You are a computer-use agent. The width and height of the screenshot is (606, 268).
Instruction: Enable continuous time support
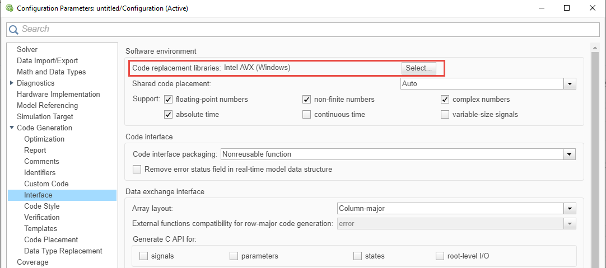point(306,115)
